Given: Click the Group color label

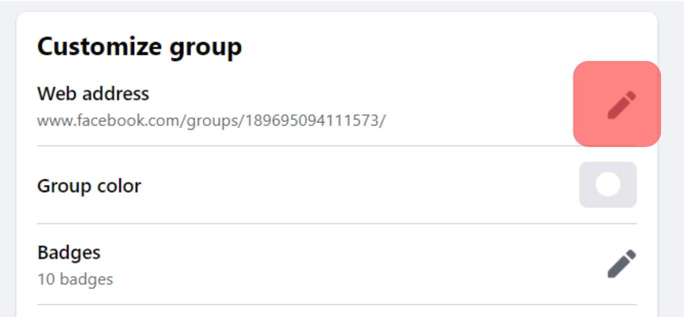Looking at the screenshot, I should (x=89, y=186).
